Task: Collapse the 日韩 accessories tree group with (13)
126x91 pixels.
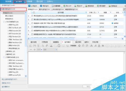Action: click(x=4, y=57)
